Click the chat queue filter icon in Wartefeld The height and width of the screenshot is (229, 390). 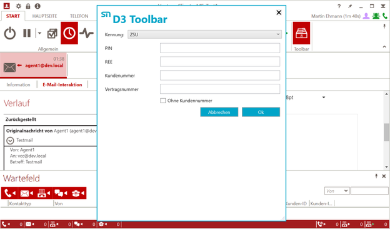[x=61, y=193]
